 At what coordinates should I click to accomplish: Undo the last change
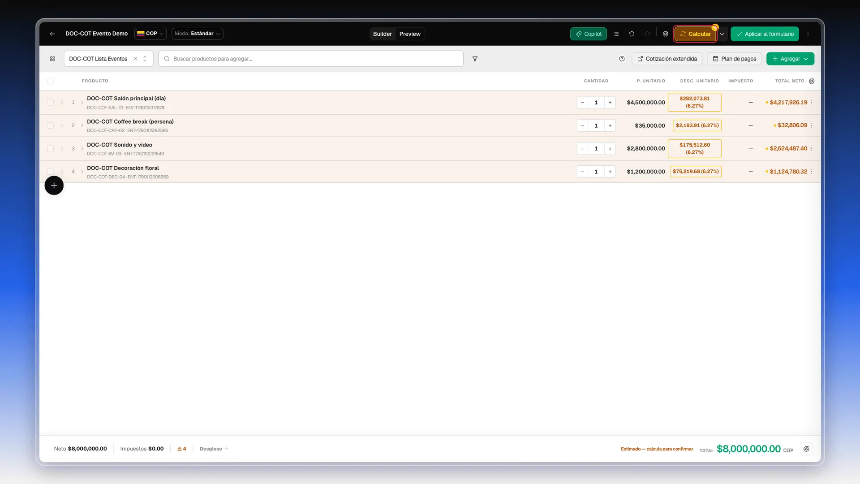coord(632,34)
